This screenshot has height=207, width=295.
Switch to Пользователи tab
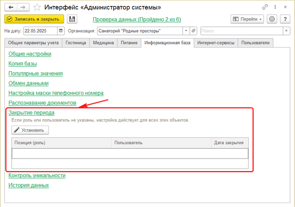click(x=256, y=43)
